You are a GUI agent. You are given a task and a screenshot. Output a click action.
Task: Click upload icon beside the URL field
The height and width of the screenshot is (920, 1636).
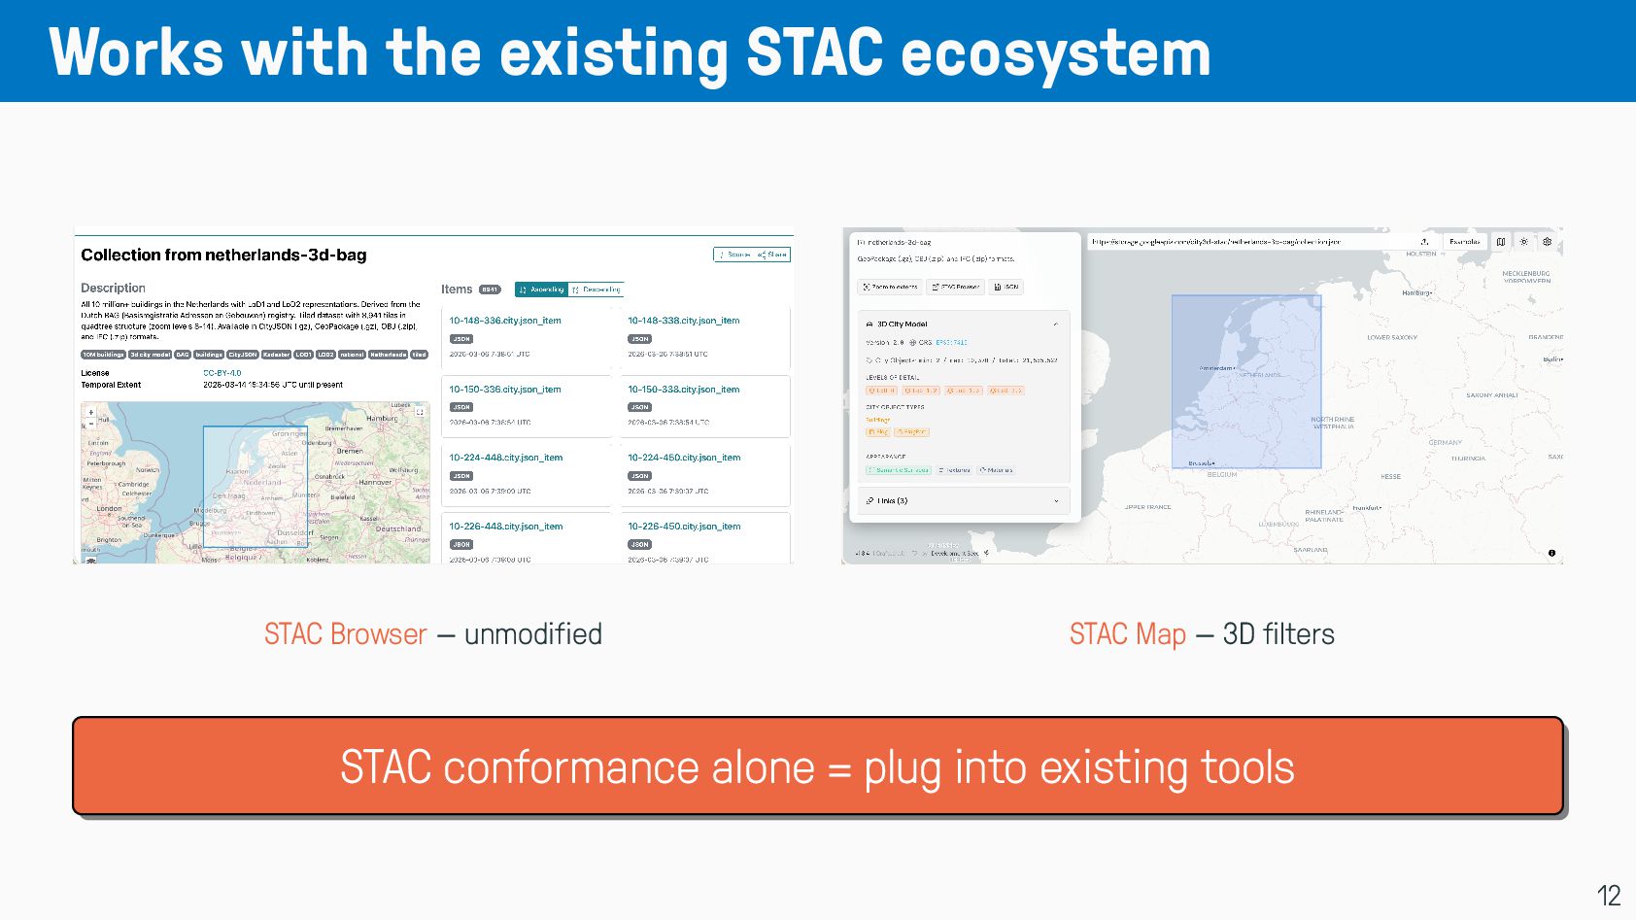point(1424,242)
